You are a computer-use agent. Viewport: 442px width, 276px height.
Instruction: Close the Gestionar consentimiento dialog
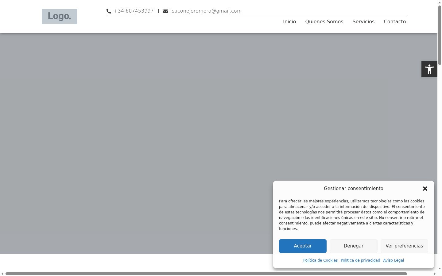[x=425, y=189]
